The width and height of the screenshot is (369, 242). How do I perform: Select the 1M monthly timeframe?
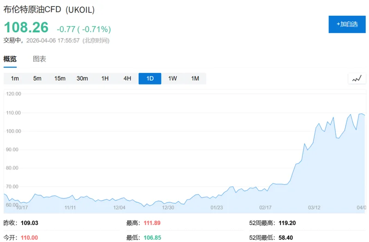click(195, 78)
